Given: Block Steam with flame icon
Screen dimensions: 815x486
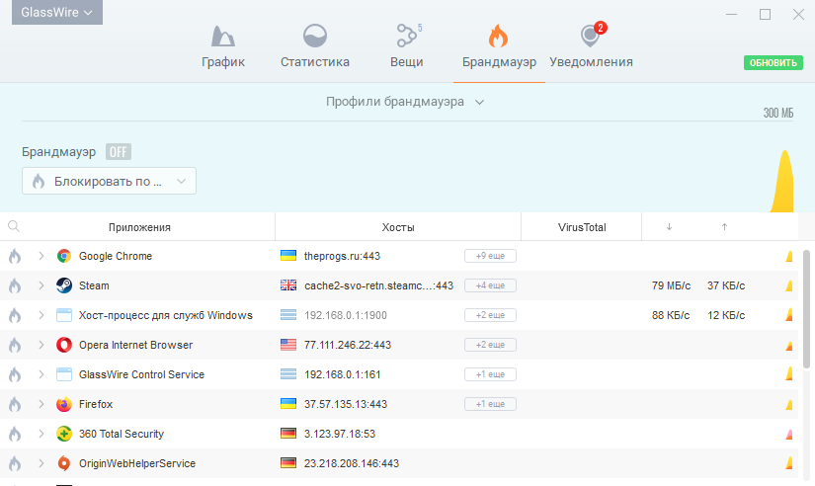Looking at the screenshot, I should pos(15,285).
